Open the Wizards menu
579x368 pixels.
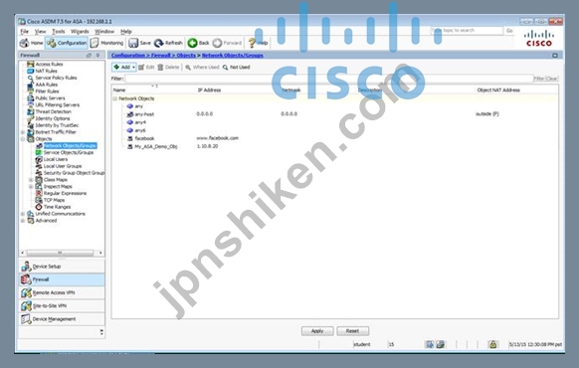pyautogui.click(x=80, y=32)
